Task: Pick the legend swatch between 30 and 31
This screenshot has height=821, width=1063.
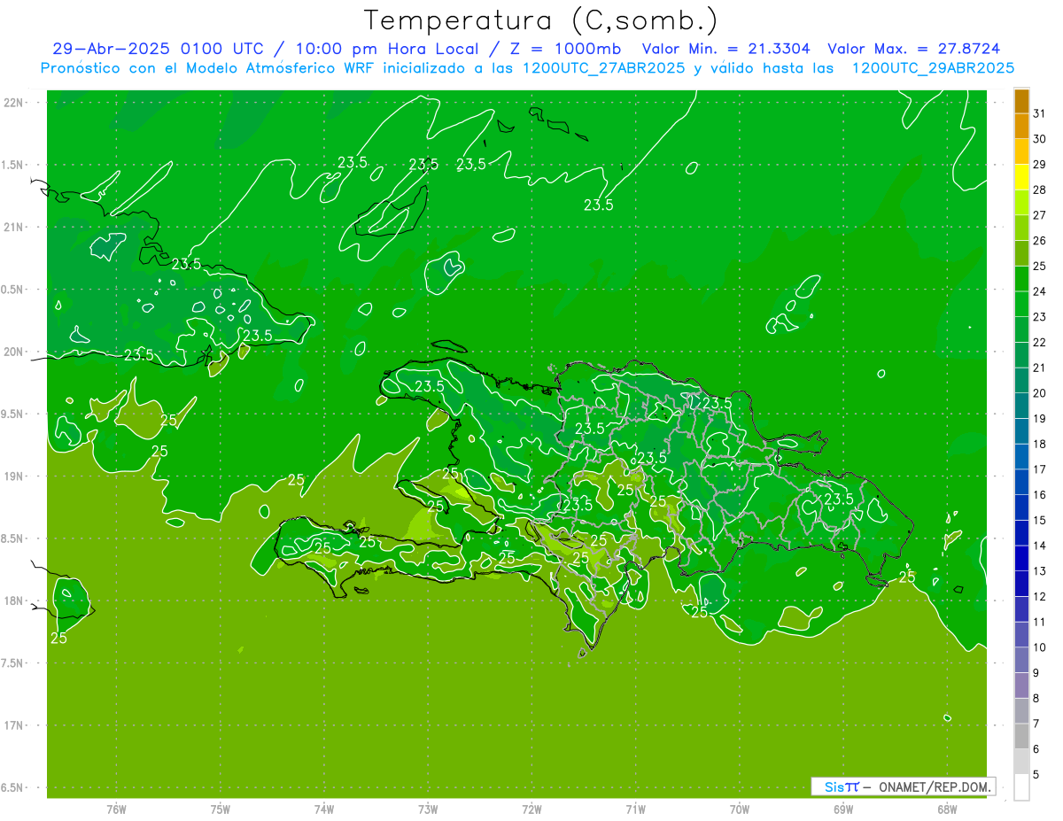Action: tap(1021, 127)
